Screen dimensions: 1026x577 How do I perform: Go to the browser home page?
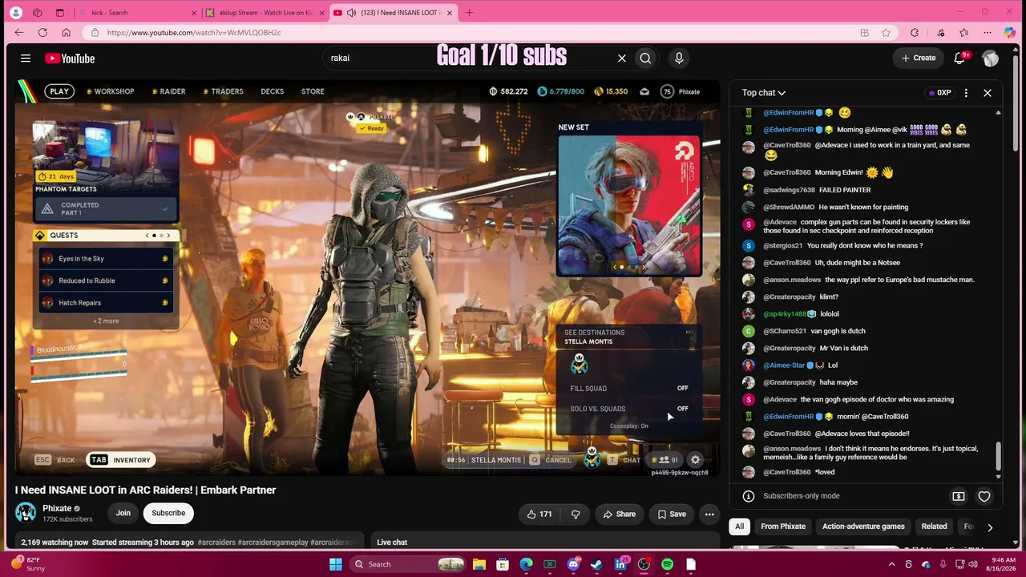point(66,33)
